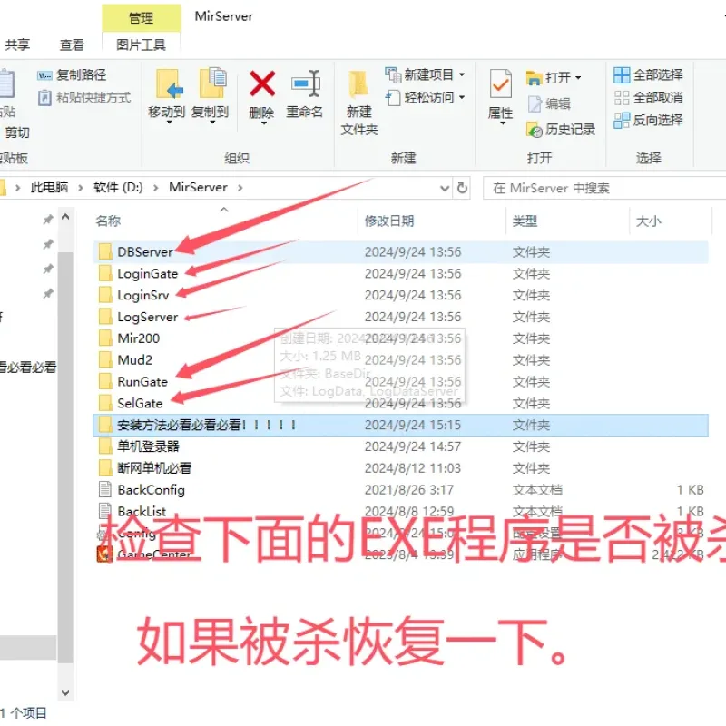Open the 打开 dropdown arrow
The image size is (726, 726).
(578, 78)
